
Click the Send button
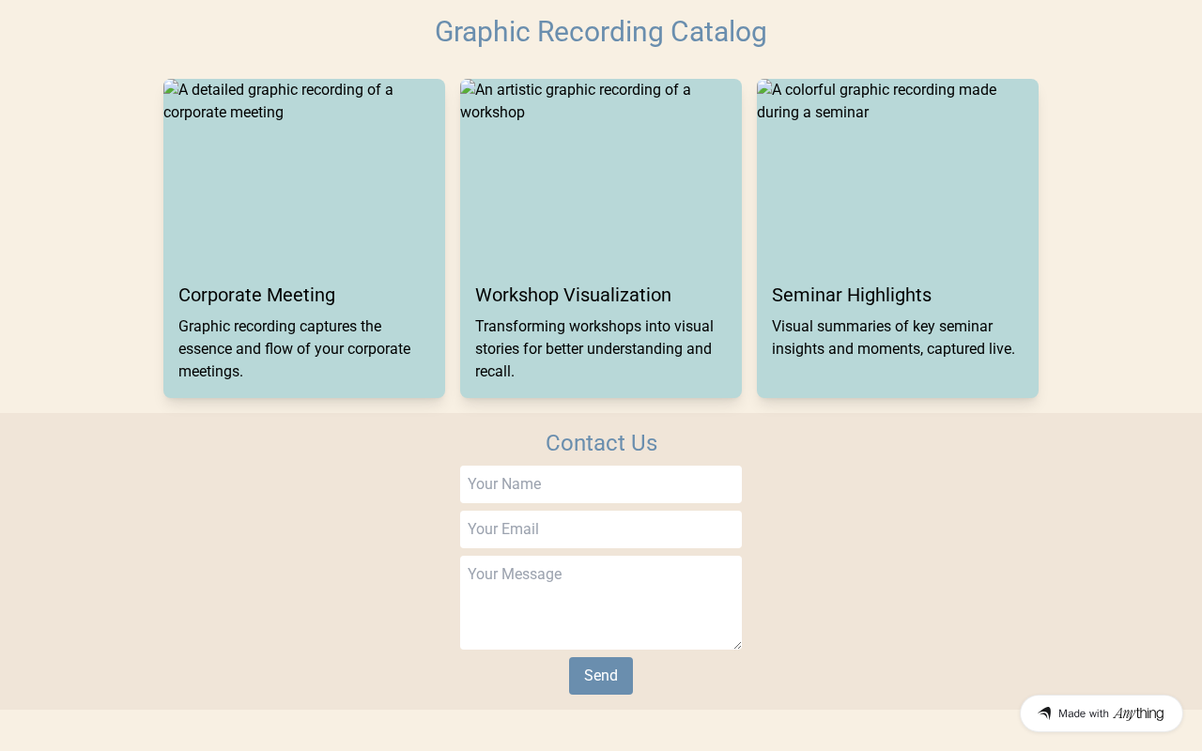601,676
